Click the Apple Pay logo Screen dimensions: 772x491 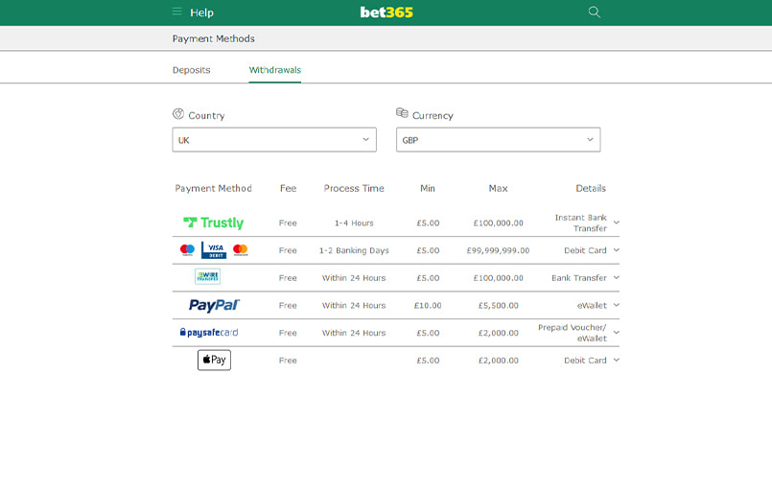click(214, 360)
